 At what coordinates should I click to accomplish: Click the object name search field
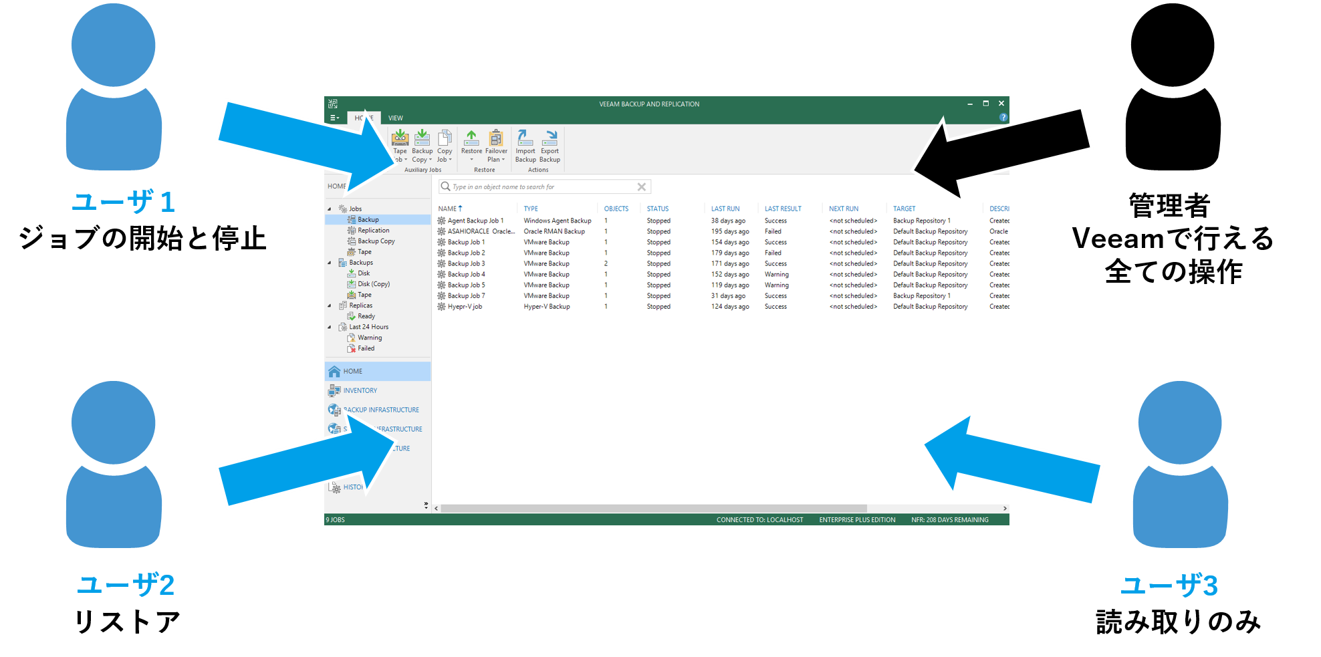[544, 186]
